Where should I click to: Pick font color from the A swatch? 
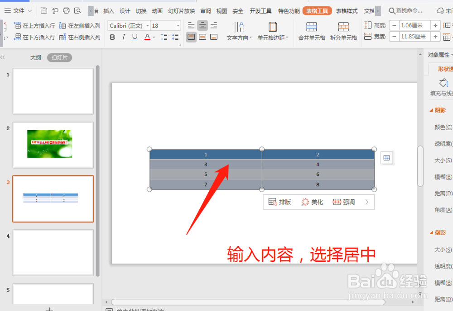(147, 37)
